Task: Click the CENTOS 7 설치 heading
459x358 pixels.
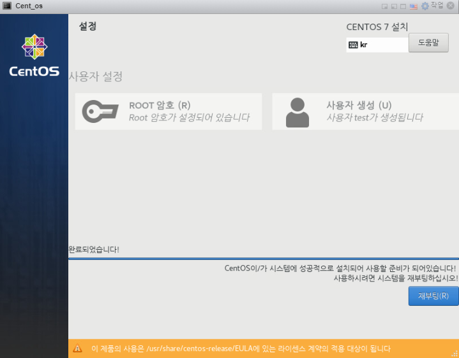Action: point(377,27)
